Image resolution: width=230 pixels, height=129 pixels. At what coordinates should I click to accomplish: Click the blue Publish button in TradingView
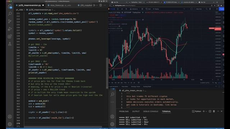(221, 9)
